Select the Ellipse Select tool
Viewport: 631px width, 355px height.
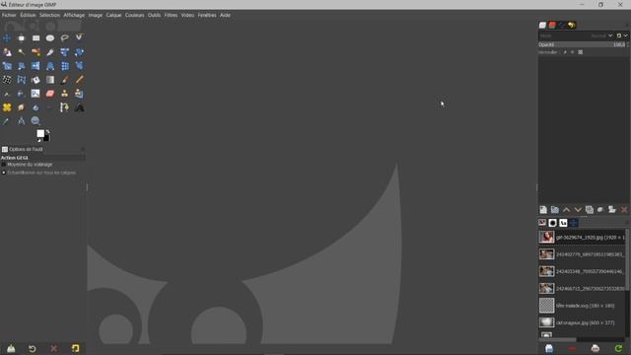[50, 38]
